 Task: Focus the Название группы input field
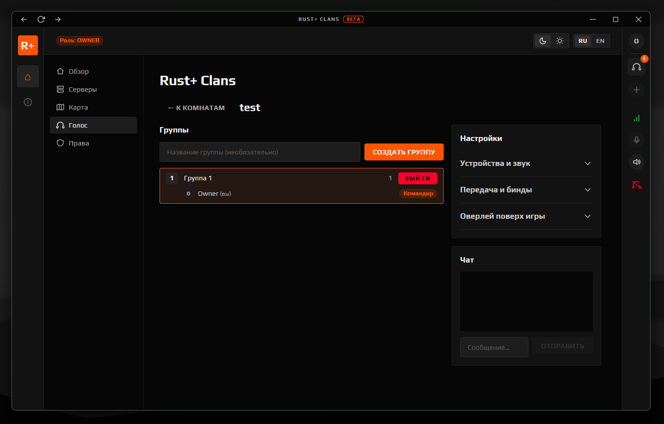260,152
